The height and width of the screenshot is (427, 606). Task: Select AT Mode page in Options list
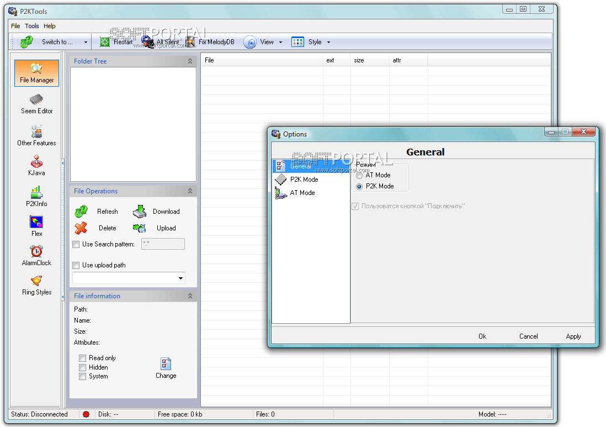point(311,193)
